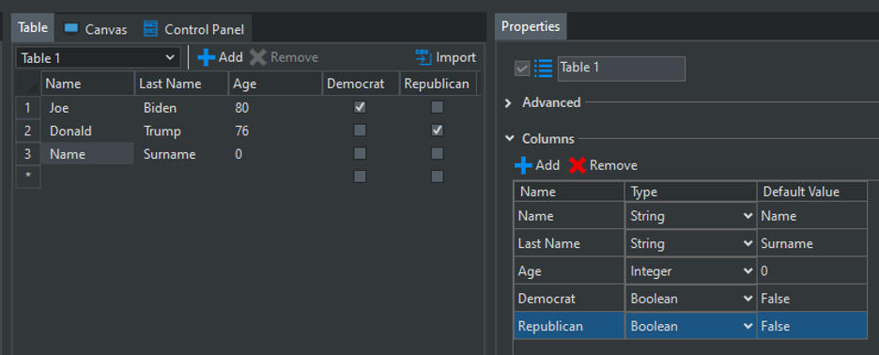Select the Last Name column header

181,84
